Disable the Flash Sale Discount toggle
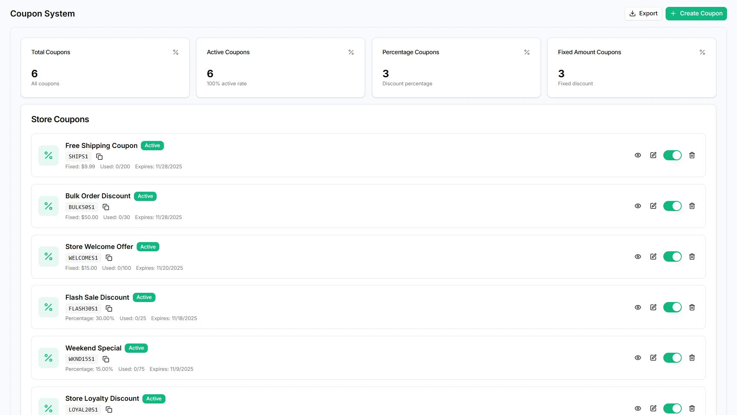737x415 pixels. pos(673,307)
